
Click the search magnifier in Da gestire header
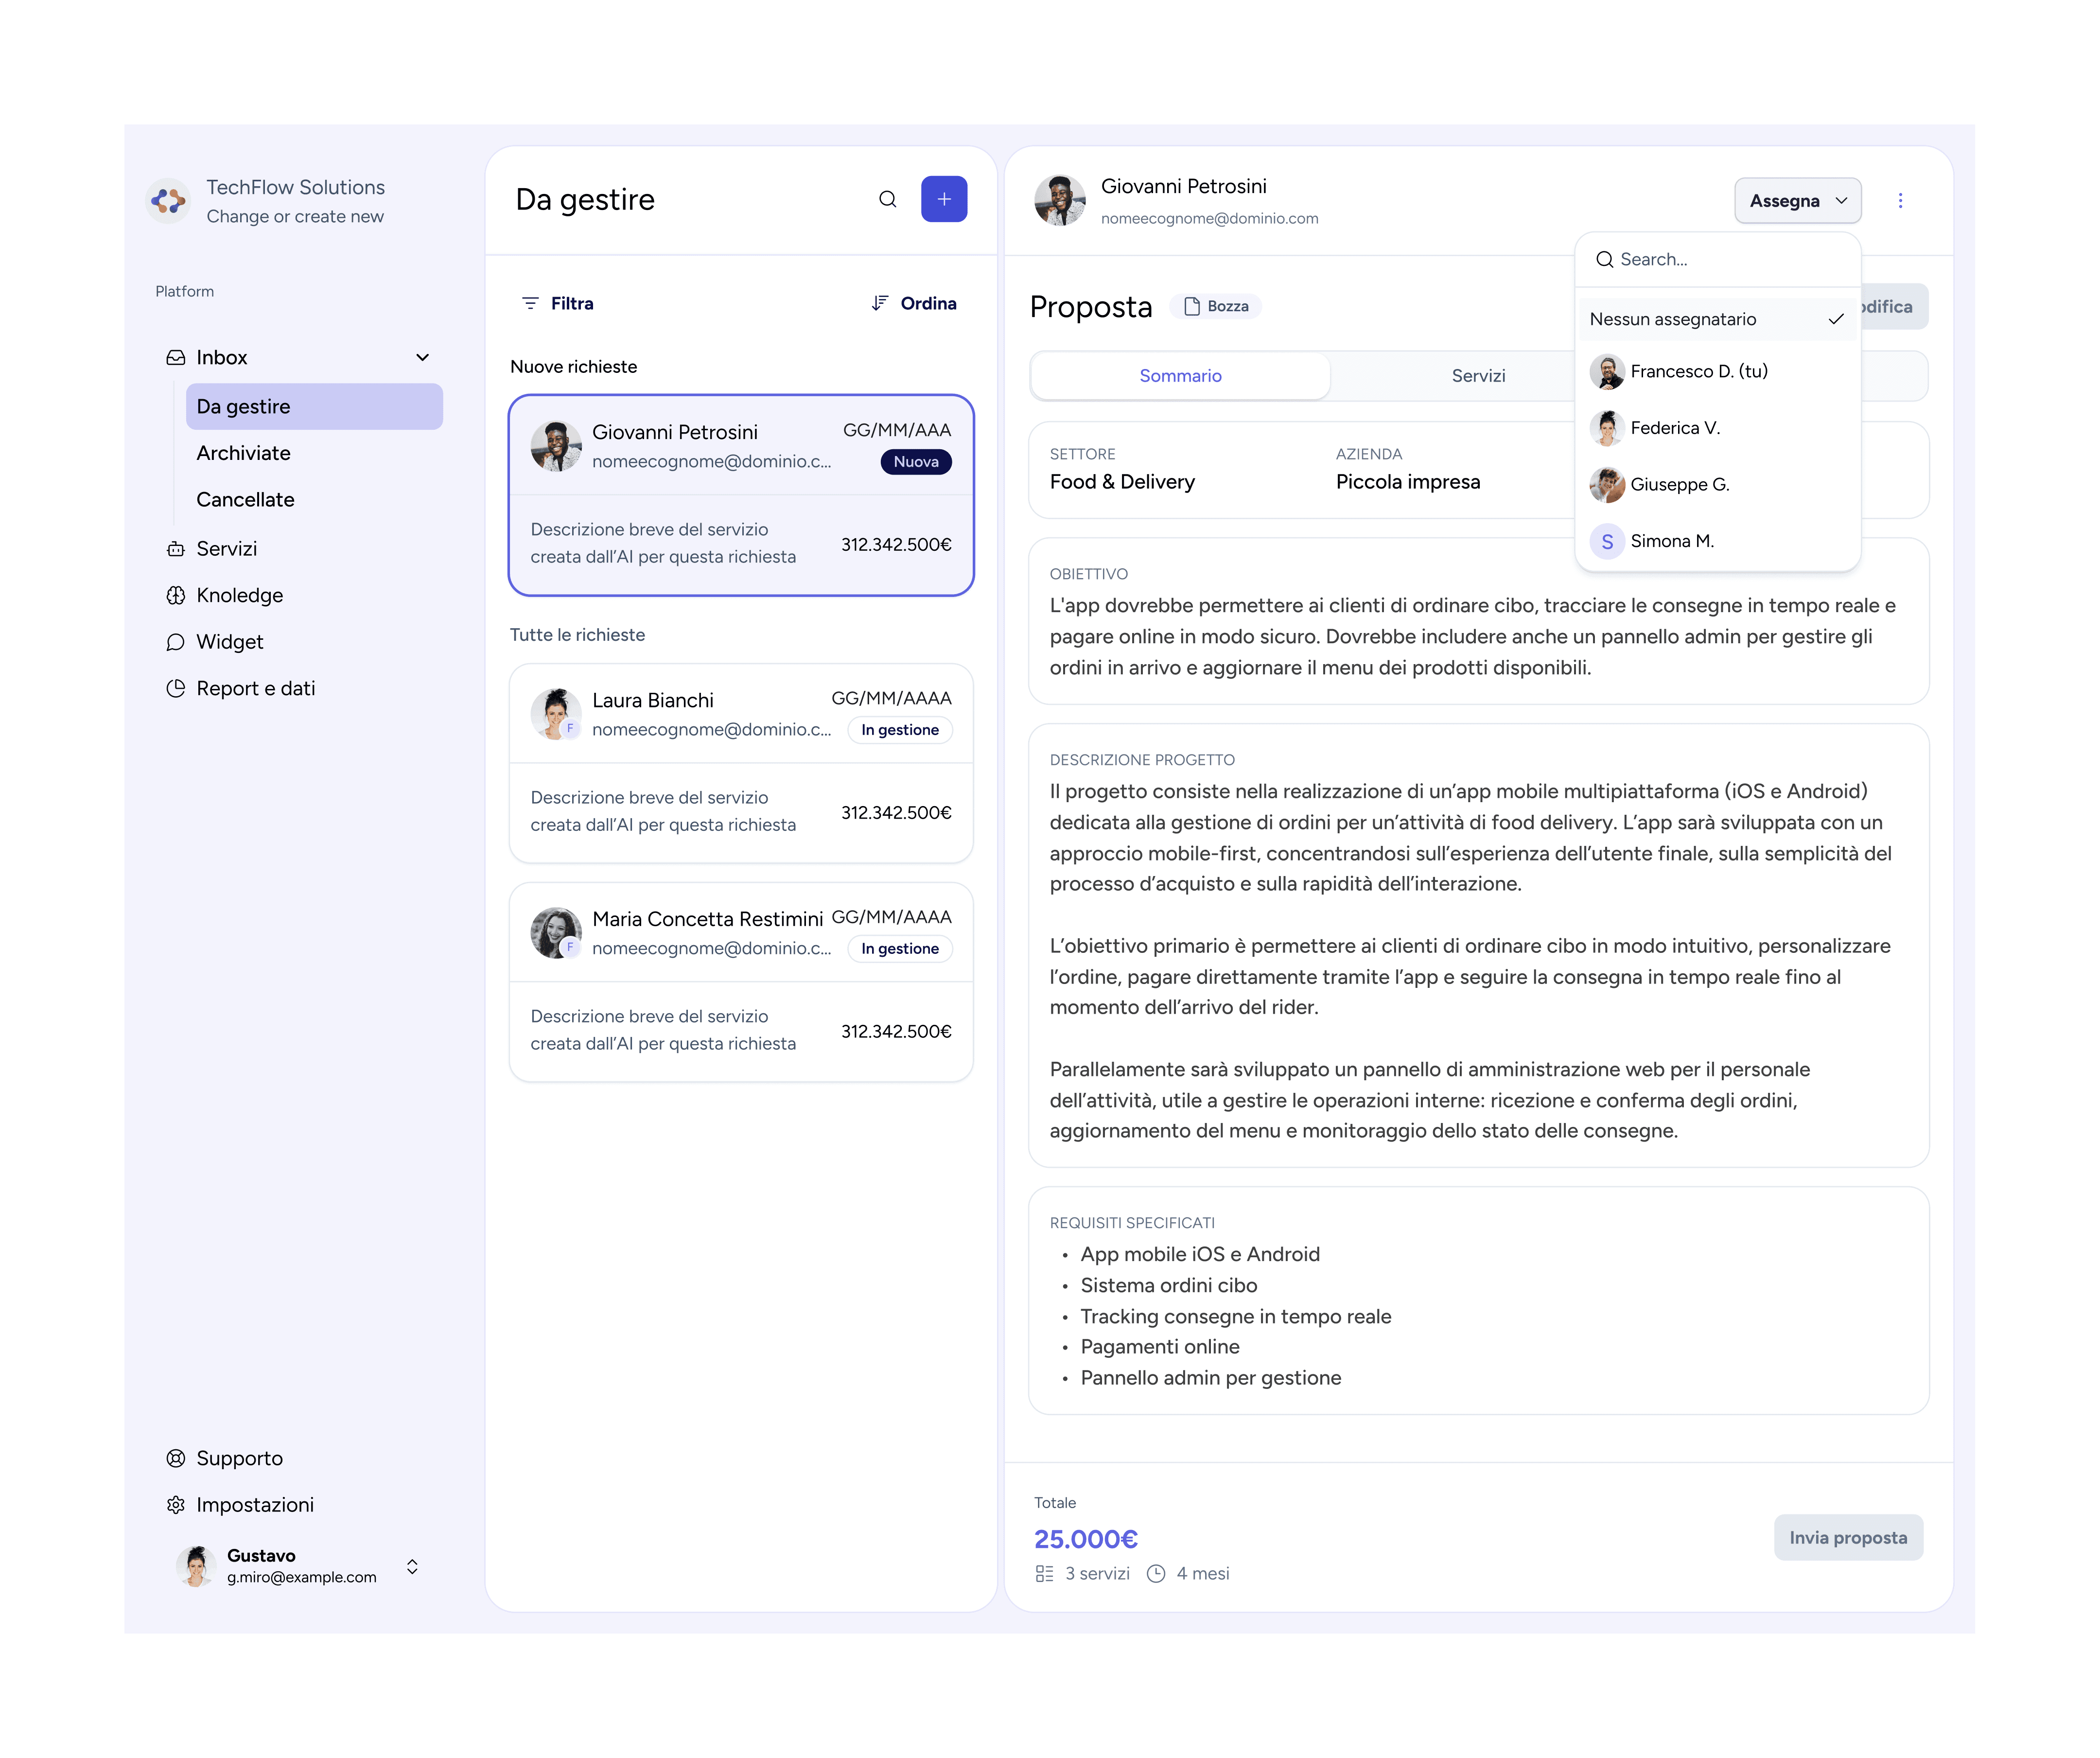pos(887,199)
